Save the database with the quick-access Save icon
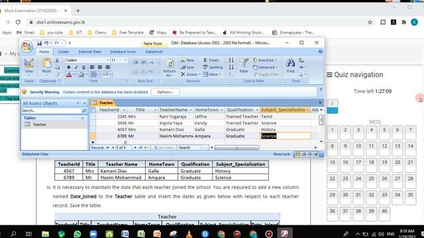 pyautogui.click(x=39, y=43)
